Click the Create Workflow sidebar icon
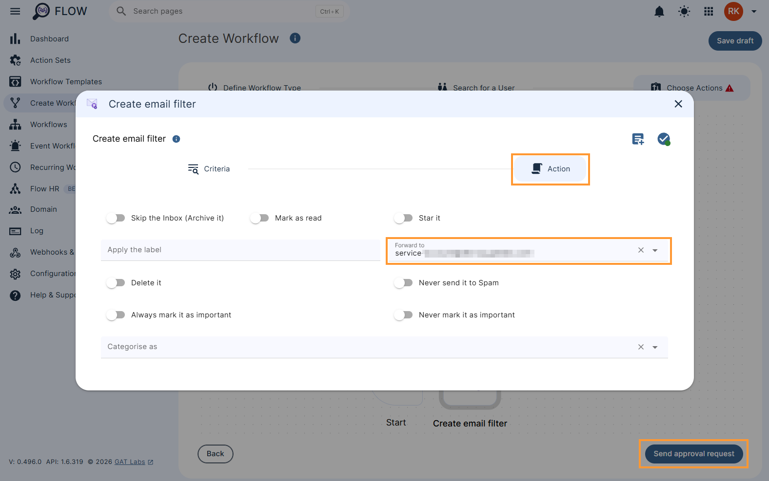This screenshot has width=769, height=481. pyautogui.click(x=15, y=103)
